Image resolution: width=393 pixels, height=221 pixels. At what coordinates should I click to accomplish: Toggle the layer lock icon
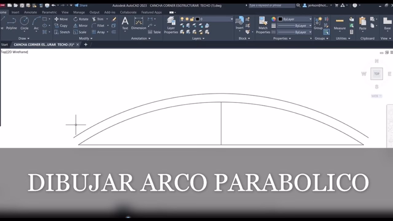(192, 19)
